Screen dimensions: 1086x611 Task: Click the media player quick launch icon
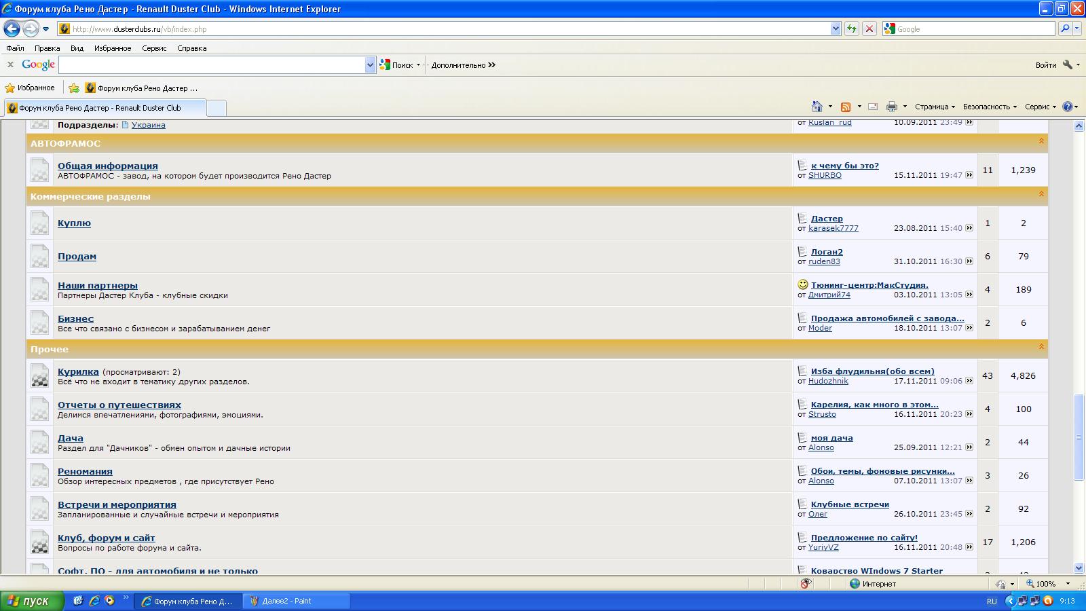coord(109,600)
